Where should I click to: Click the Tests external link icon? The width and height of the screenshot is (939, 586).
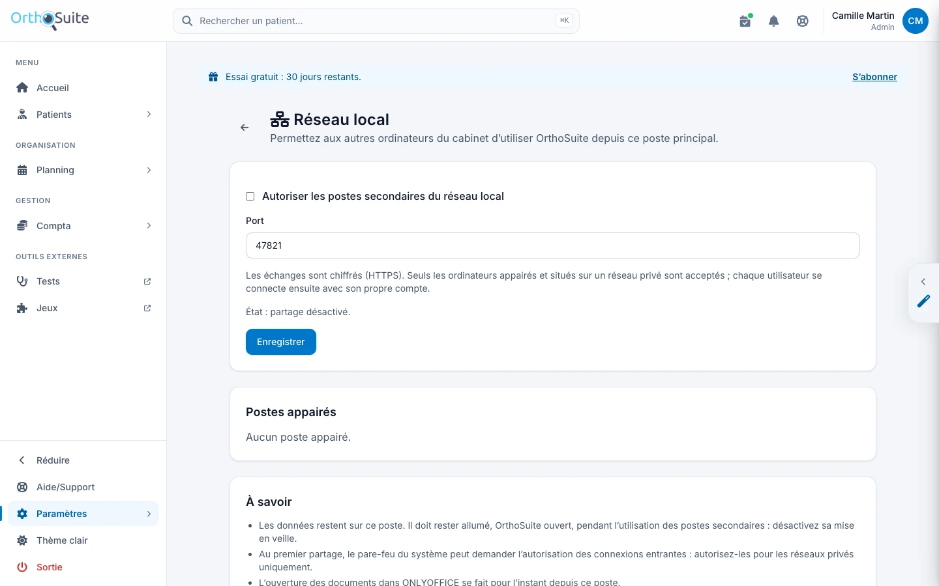coord(147,281)
